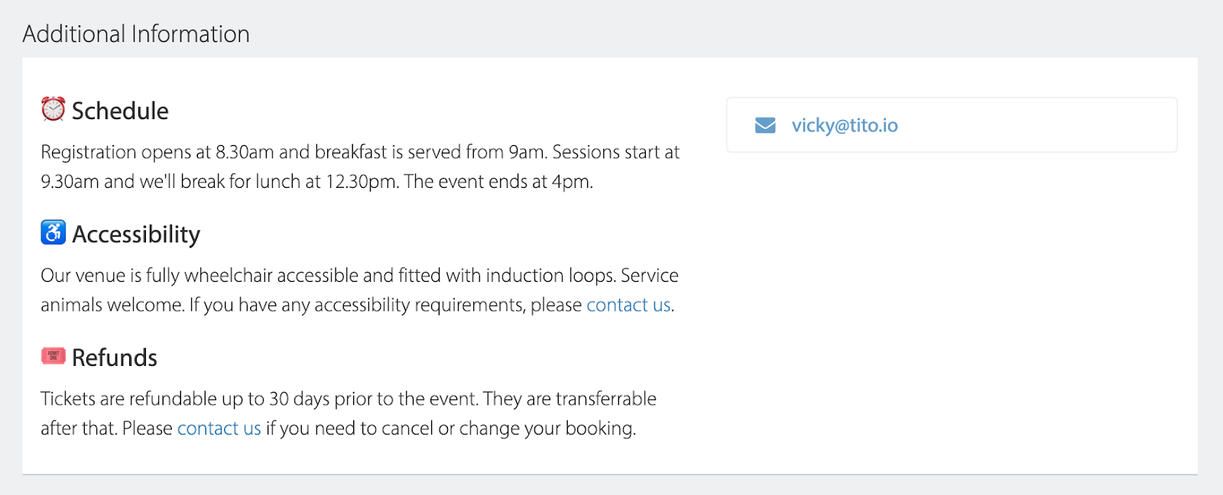Click the red ticket icon beside Refunds

53,356
